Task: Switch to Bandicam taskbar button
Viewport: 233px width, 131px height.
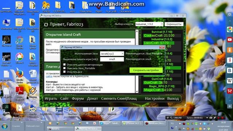Action: pyautogui.click(x=155, y=123)
